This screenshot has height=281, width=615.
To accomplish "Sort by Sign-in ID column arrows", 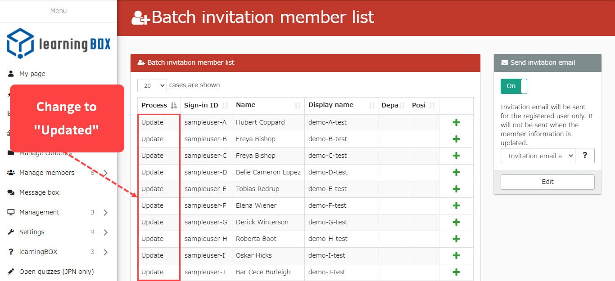I will tap(225, 106).
